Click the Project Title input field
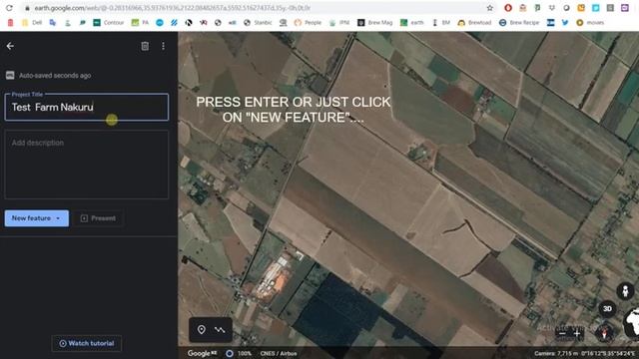This screenshot has width=639, height=359. click(x=87, y=108)
